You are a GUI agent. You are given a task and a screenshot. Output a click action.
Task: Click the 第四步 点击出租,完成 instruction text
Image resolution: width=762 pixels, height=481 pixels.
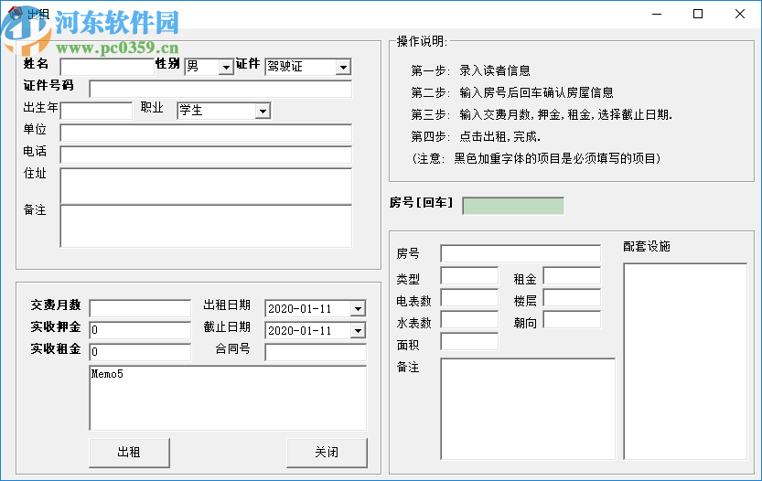point(476,136)
